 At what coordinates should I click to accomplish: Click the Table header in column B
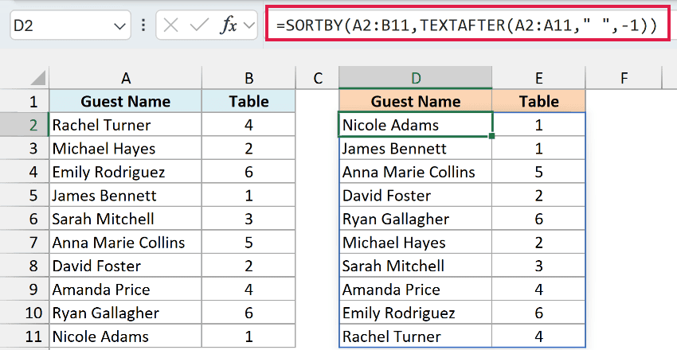tap(248, 101)
